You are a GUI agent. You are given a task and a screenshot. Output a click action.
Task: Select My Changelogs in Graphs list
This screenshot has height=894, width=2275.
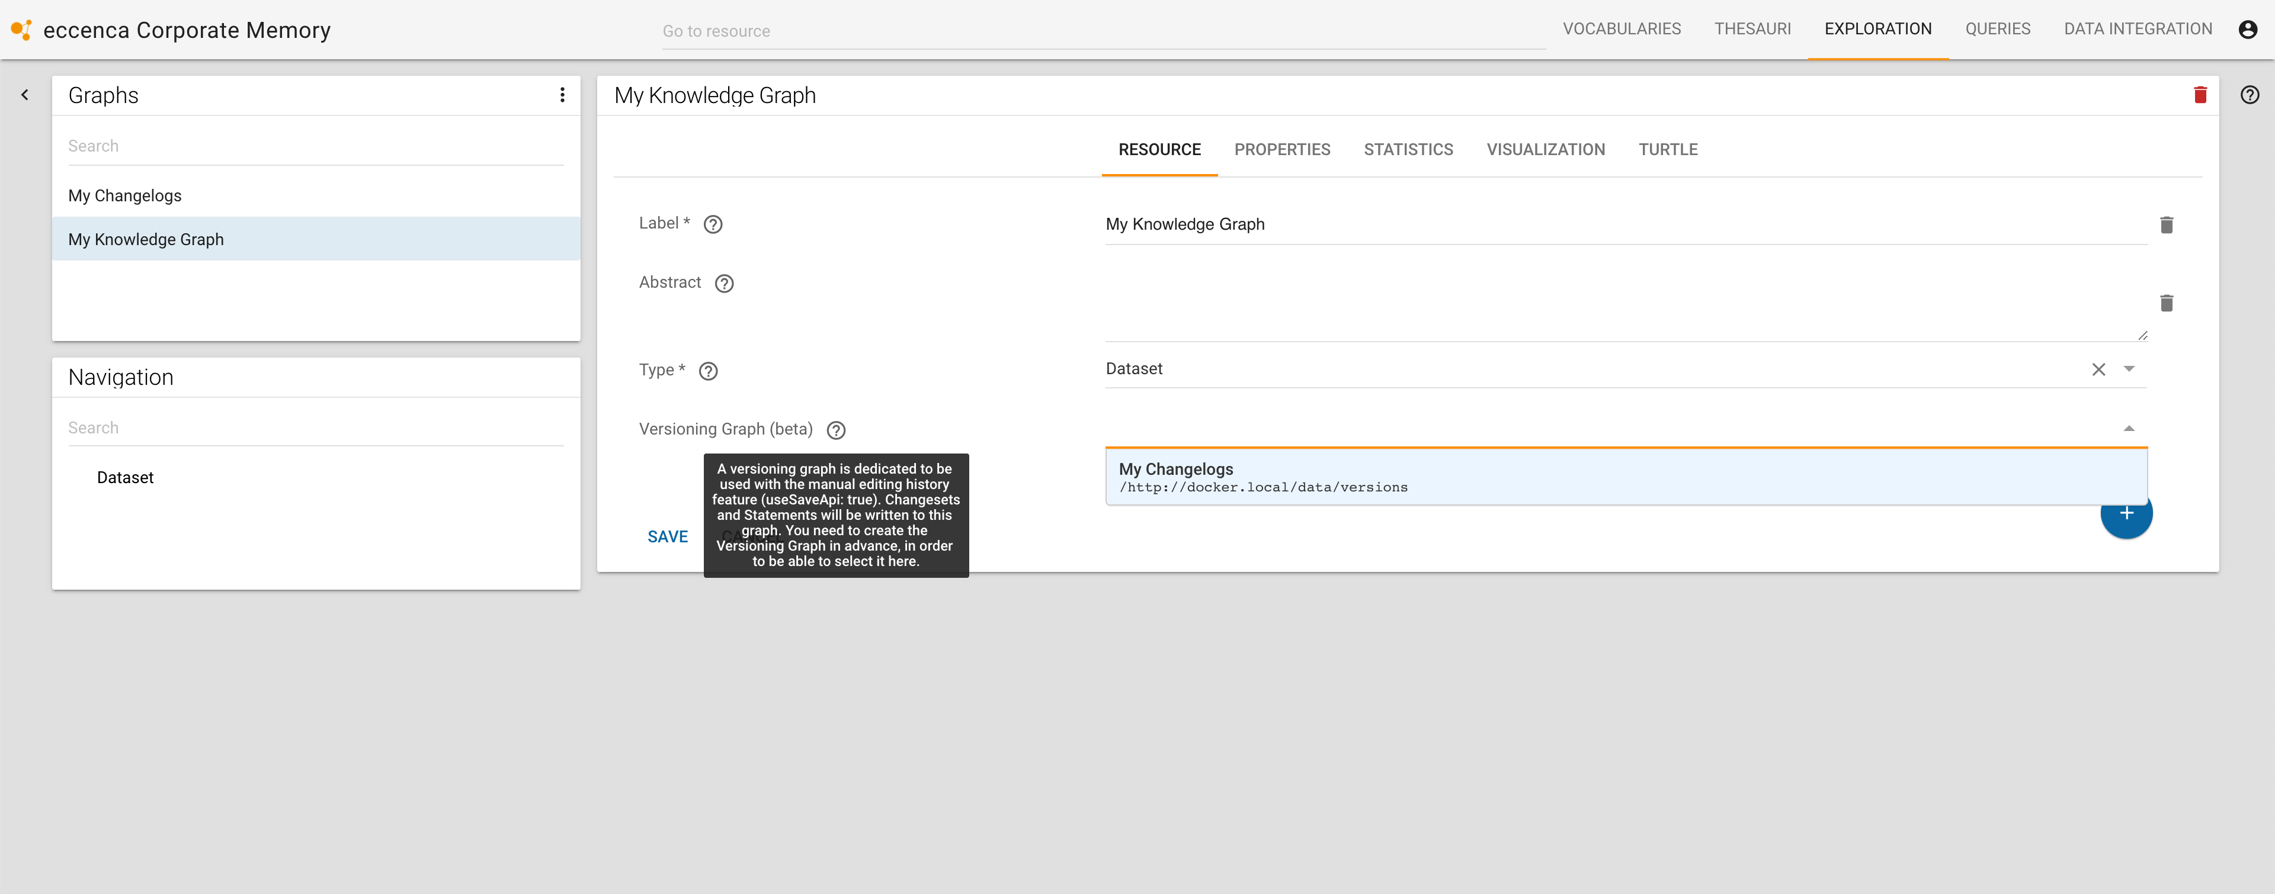click(x=126, y=196)
